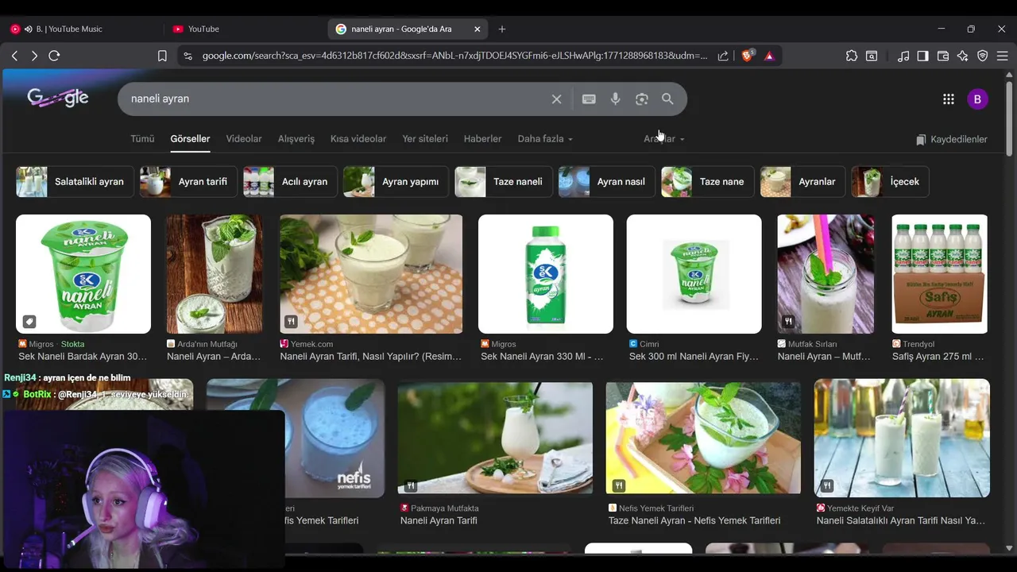1017x572 pixels.
Task: Filter by Ayran yapımı chip
Action: pyautogui.click(x=395, y=182)
